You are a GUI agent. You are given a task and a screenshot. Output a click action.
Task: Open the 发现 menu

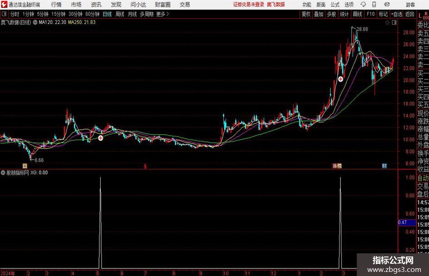pyautogui.click(x=116, y=5)
